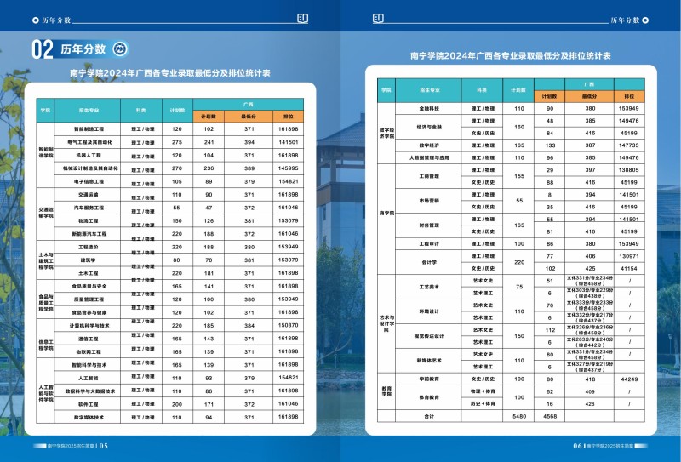Select the 会计学 major cell
Image resolution: width=681 pixels, height=462 pixels.
click(x=429, y=262)
